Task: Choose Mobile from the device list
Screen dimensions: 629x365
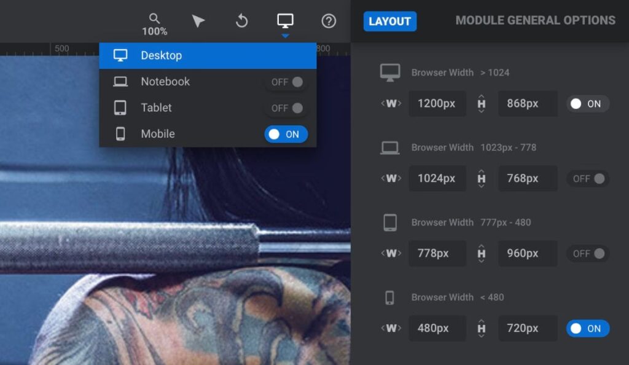Action: (x=158, y=134)
